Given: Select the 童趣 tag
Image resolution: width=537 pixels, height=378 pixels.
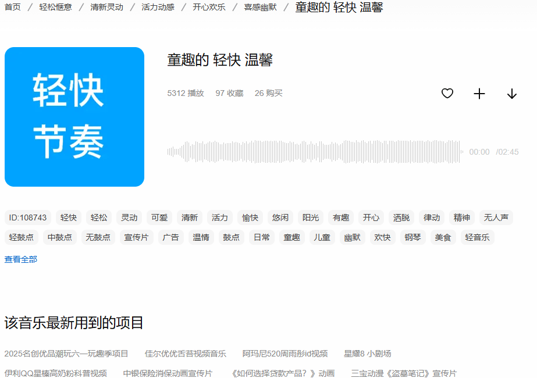Looking at the screenshot, I should click(292, 238).
